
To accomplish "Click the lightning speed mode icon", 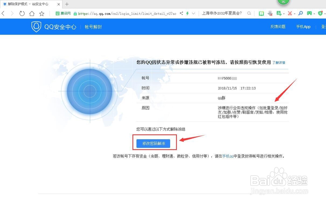I will [x=187, y=13].
